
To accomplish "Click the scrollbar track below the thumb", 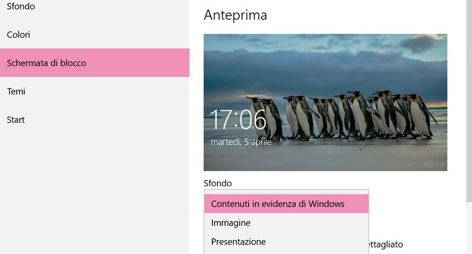I will [x=470, y=228].
